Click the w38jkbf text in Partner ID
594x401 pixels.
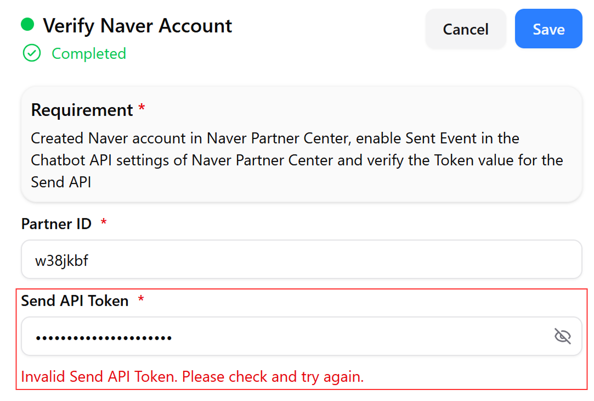click(x=62, y=260)
